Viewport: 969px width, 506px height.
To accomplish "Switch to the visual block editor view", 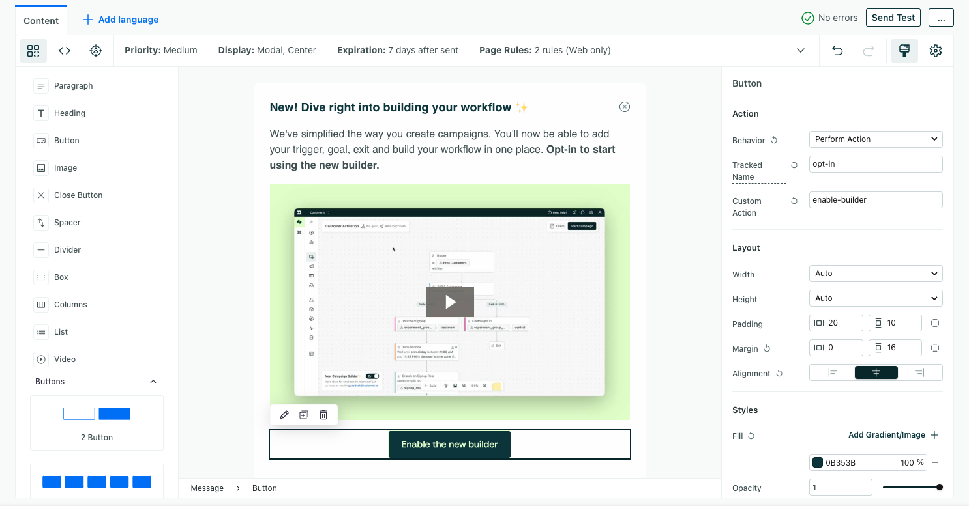I will 33,50.
